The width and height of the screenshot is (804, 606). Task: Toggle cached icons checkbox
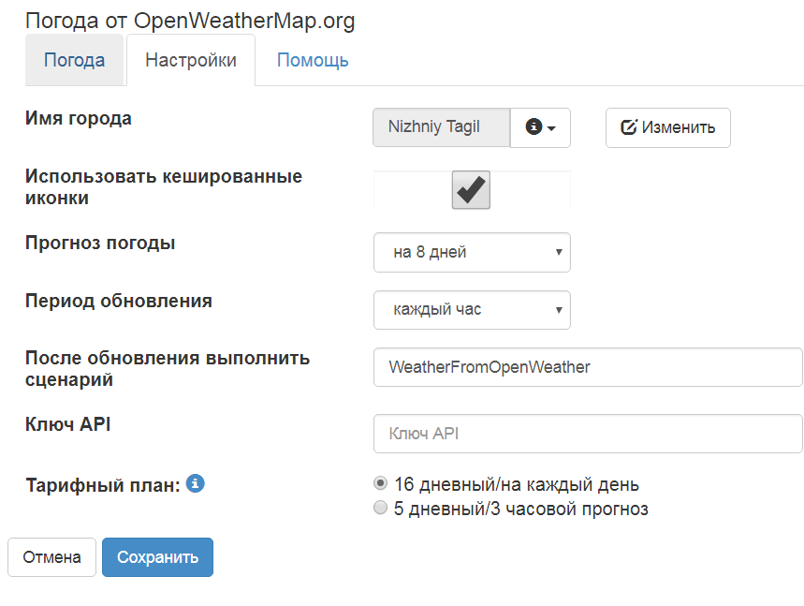(x=471, y=190)
